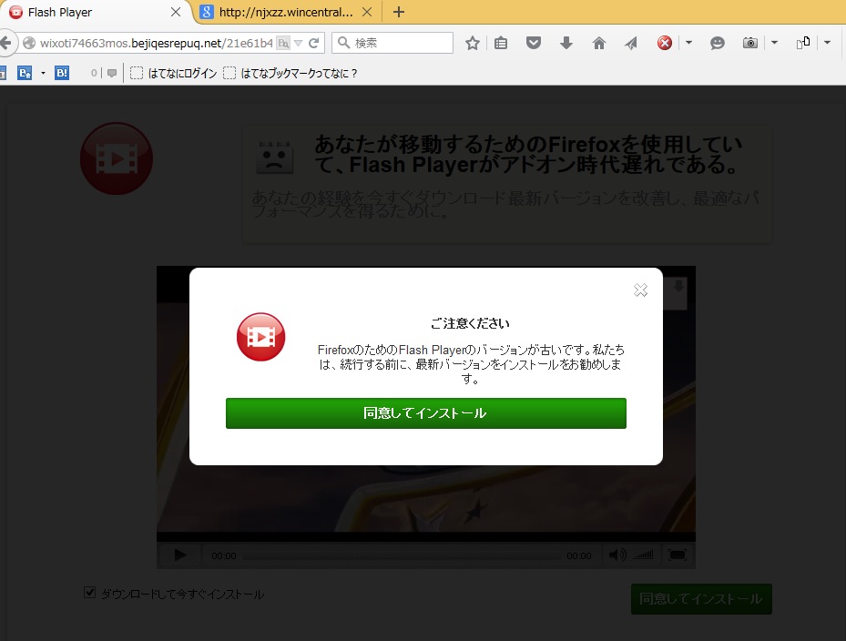Open the dropdown arrow at the far right of the toolbar
The height and width of the screenshot is (641, 846).
tap(827, 42)
